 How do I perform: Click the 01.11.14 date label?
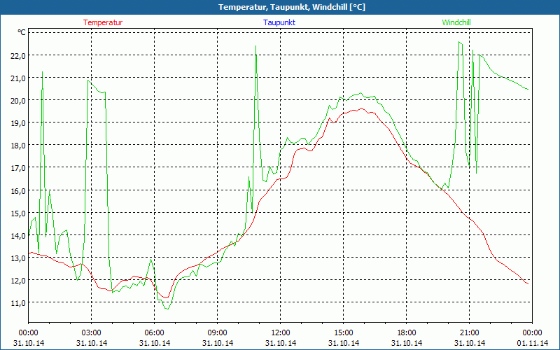(x=532, y=343)
